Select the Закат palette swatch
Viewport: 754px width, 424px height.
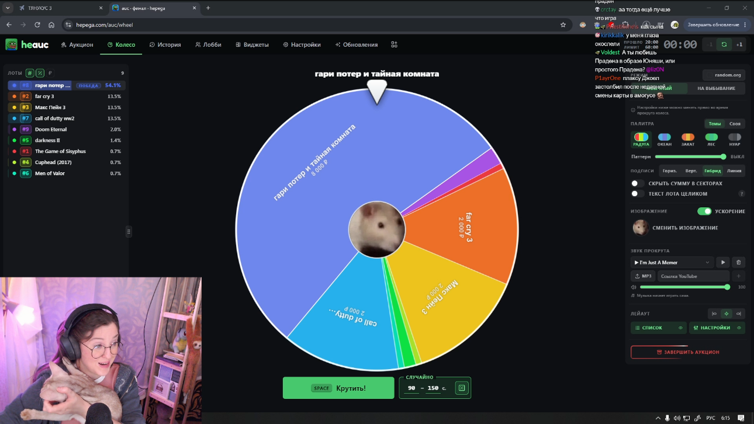click(x=688, y=140)
